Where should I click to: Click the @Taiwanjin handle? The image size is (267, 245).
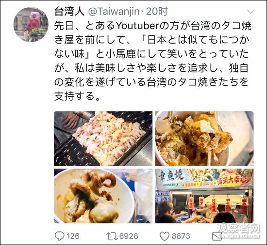click(114, 12)
